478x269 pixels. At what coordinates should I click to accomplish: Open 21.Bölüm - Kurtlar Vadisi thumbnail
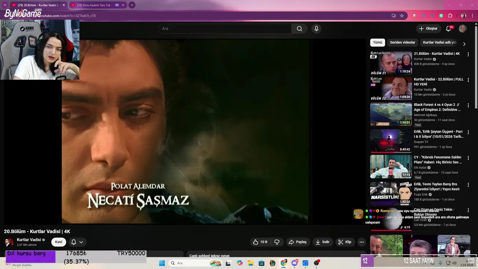[x=391, y=63]
